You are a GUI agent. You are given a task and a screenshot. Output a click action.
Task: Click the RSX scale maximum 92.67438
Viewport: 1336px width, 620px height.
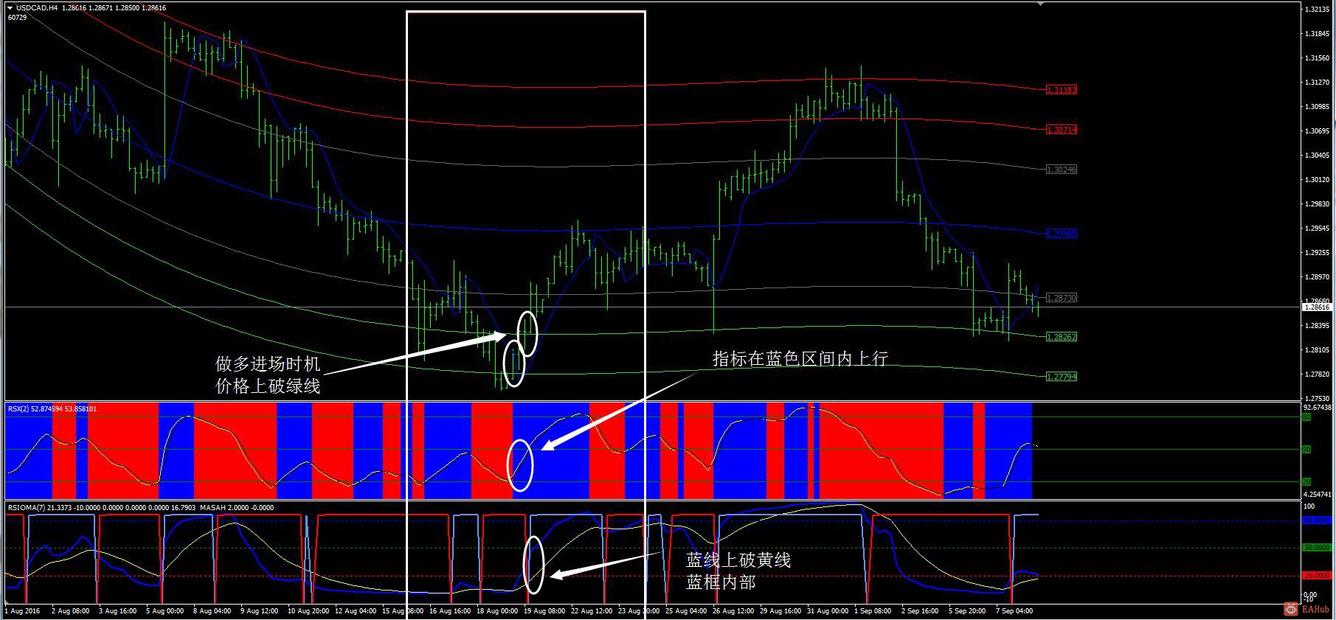[x=1318, y=408]
